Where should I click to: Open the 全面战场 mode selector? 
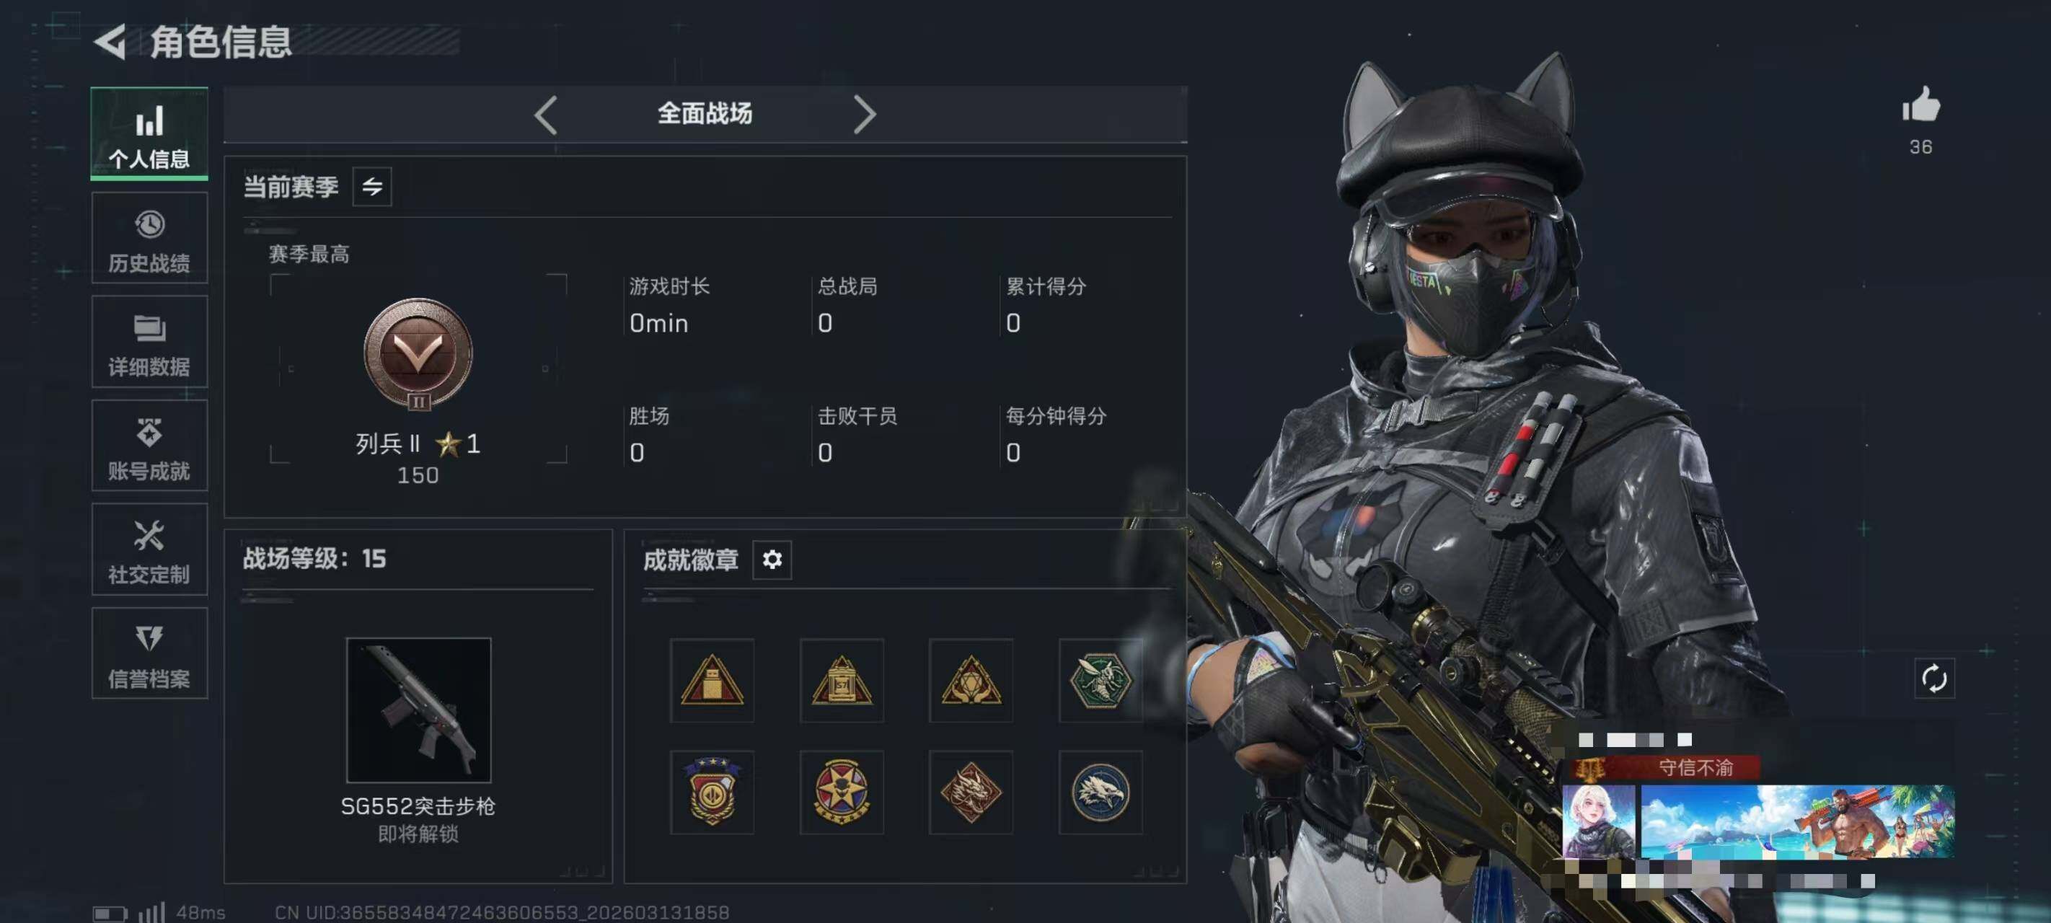[x=705, y=114]
